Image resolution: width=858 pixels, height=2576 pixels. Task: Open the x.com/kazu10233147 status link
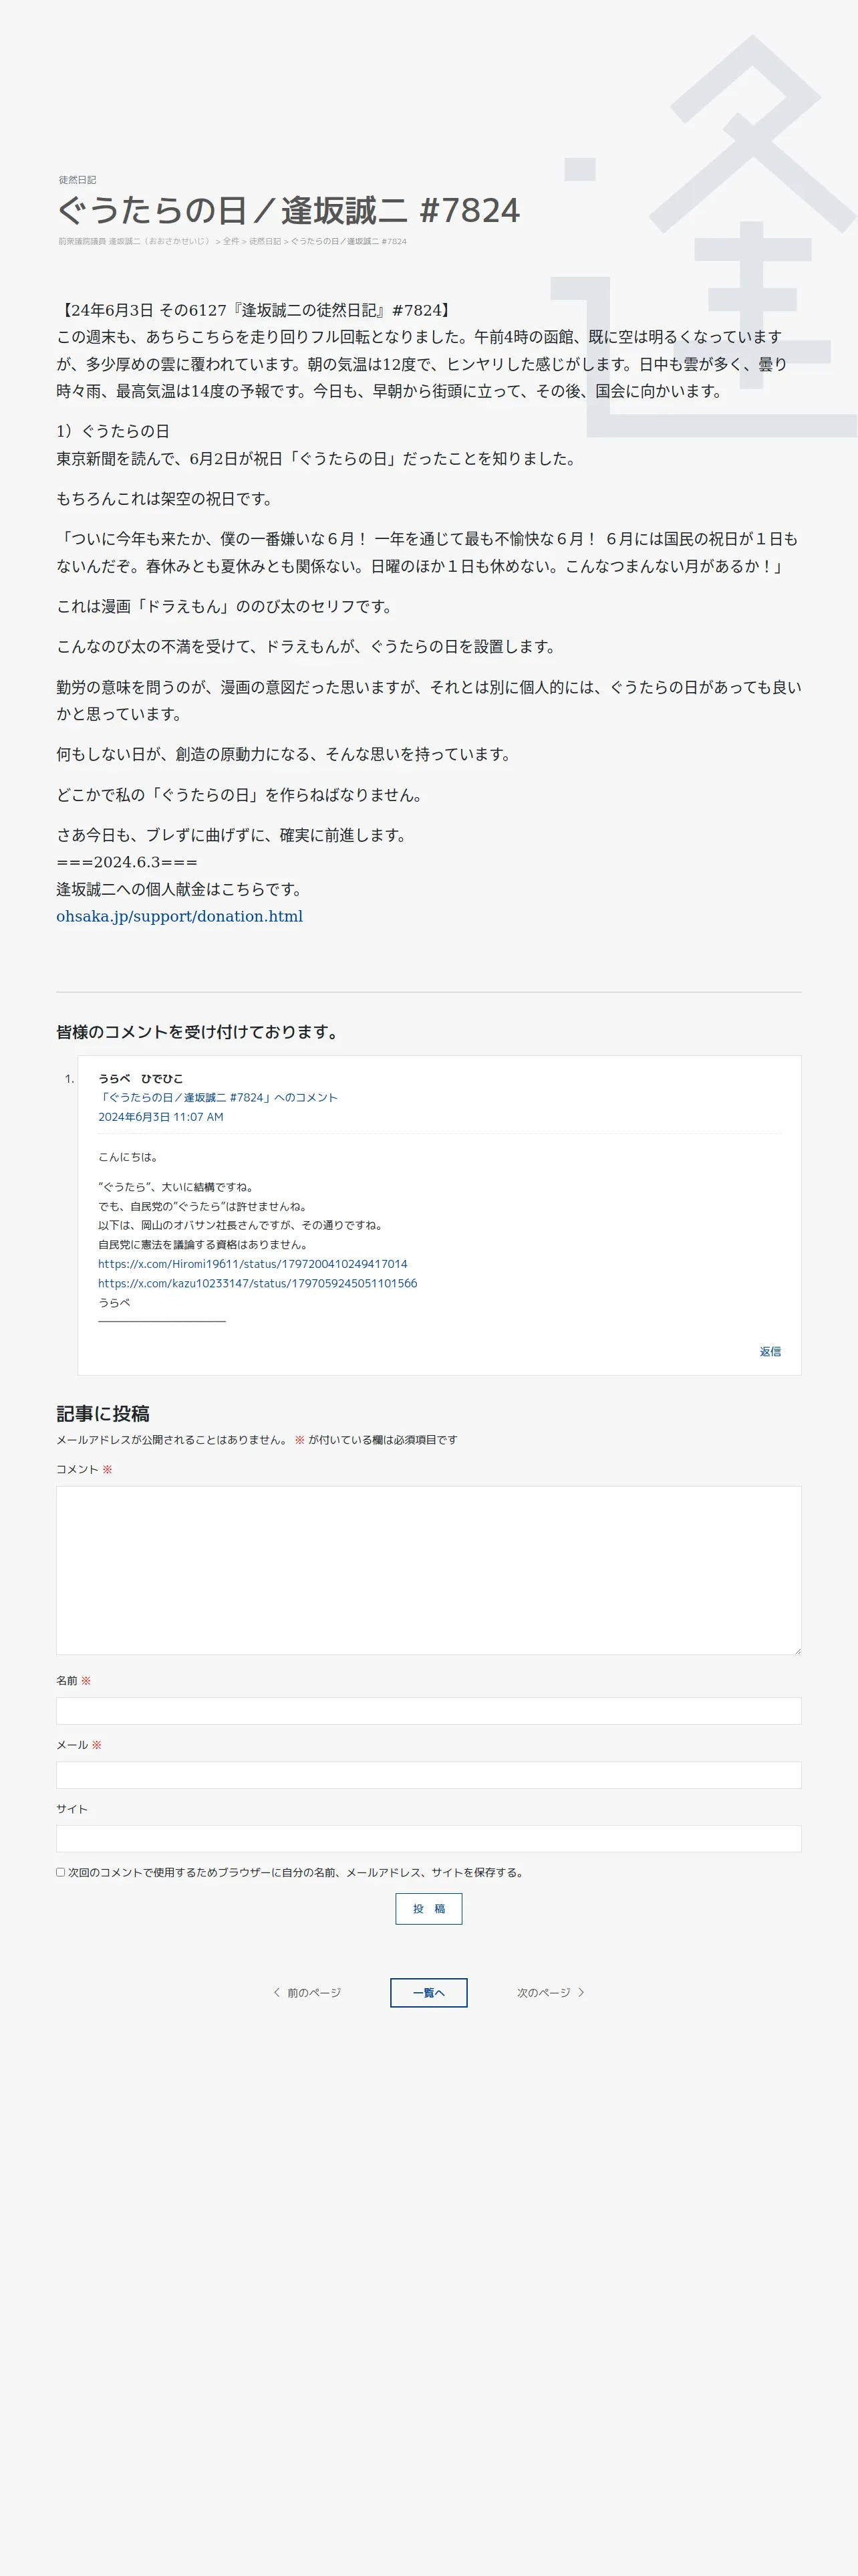point(258,1283)
